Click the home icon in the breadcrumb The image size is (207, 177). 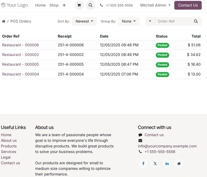[4, 21]
